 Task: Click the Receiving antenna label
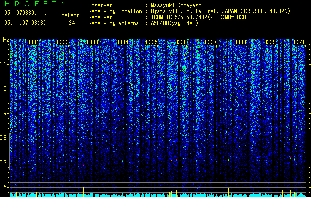point(114,23)
